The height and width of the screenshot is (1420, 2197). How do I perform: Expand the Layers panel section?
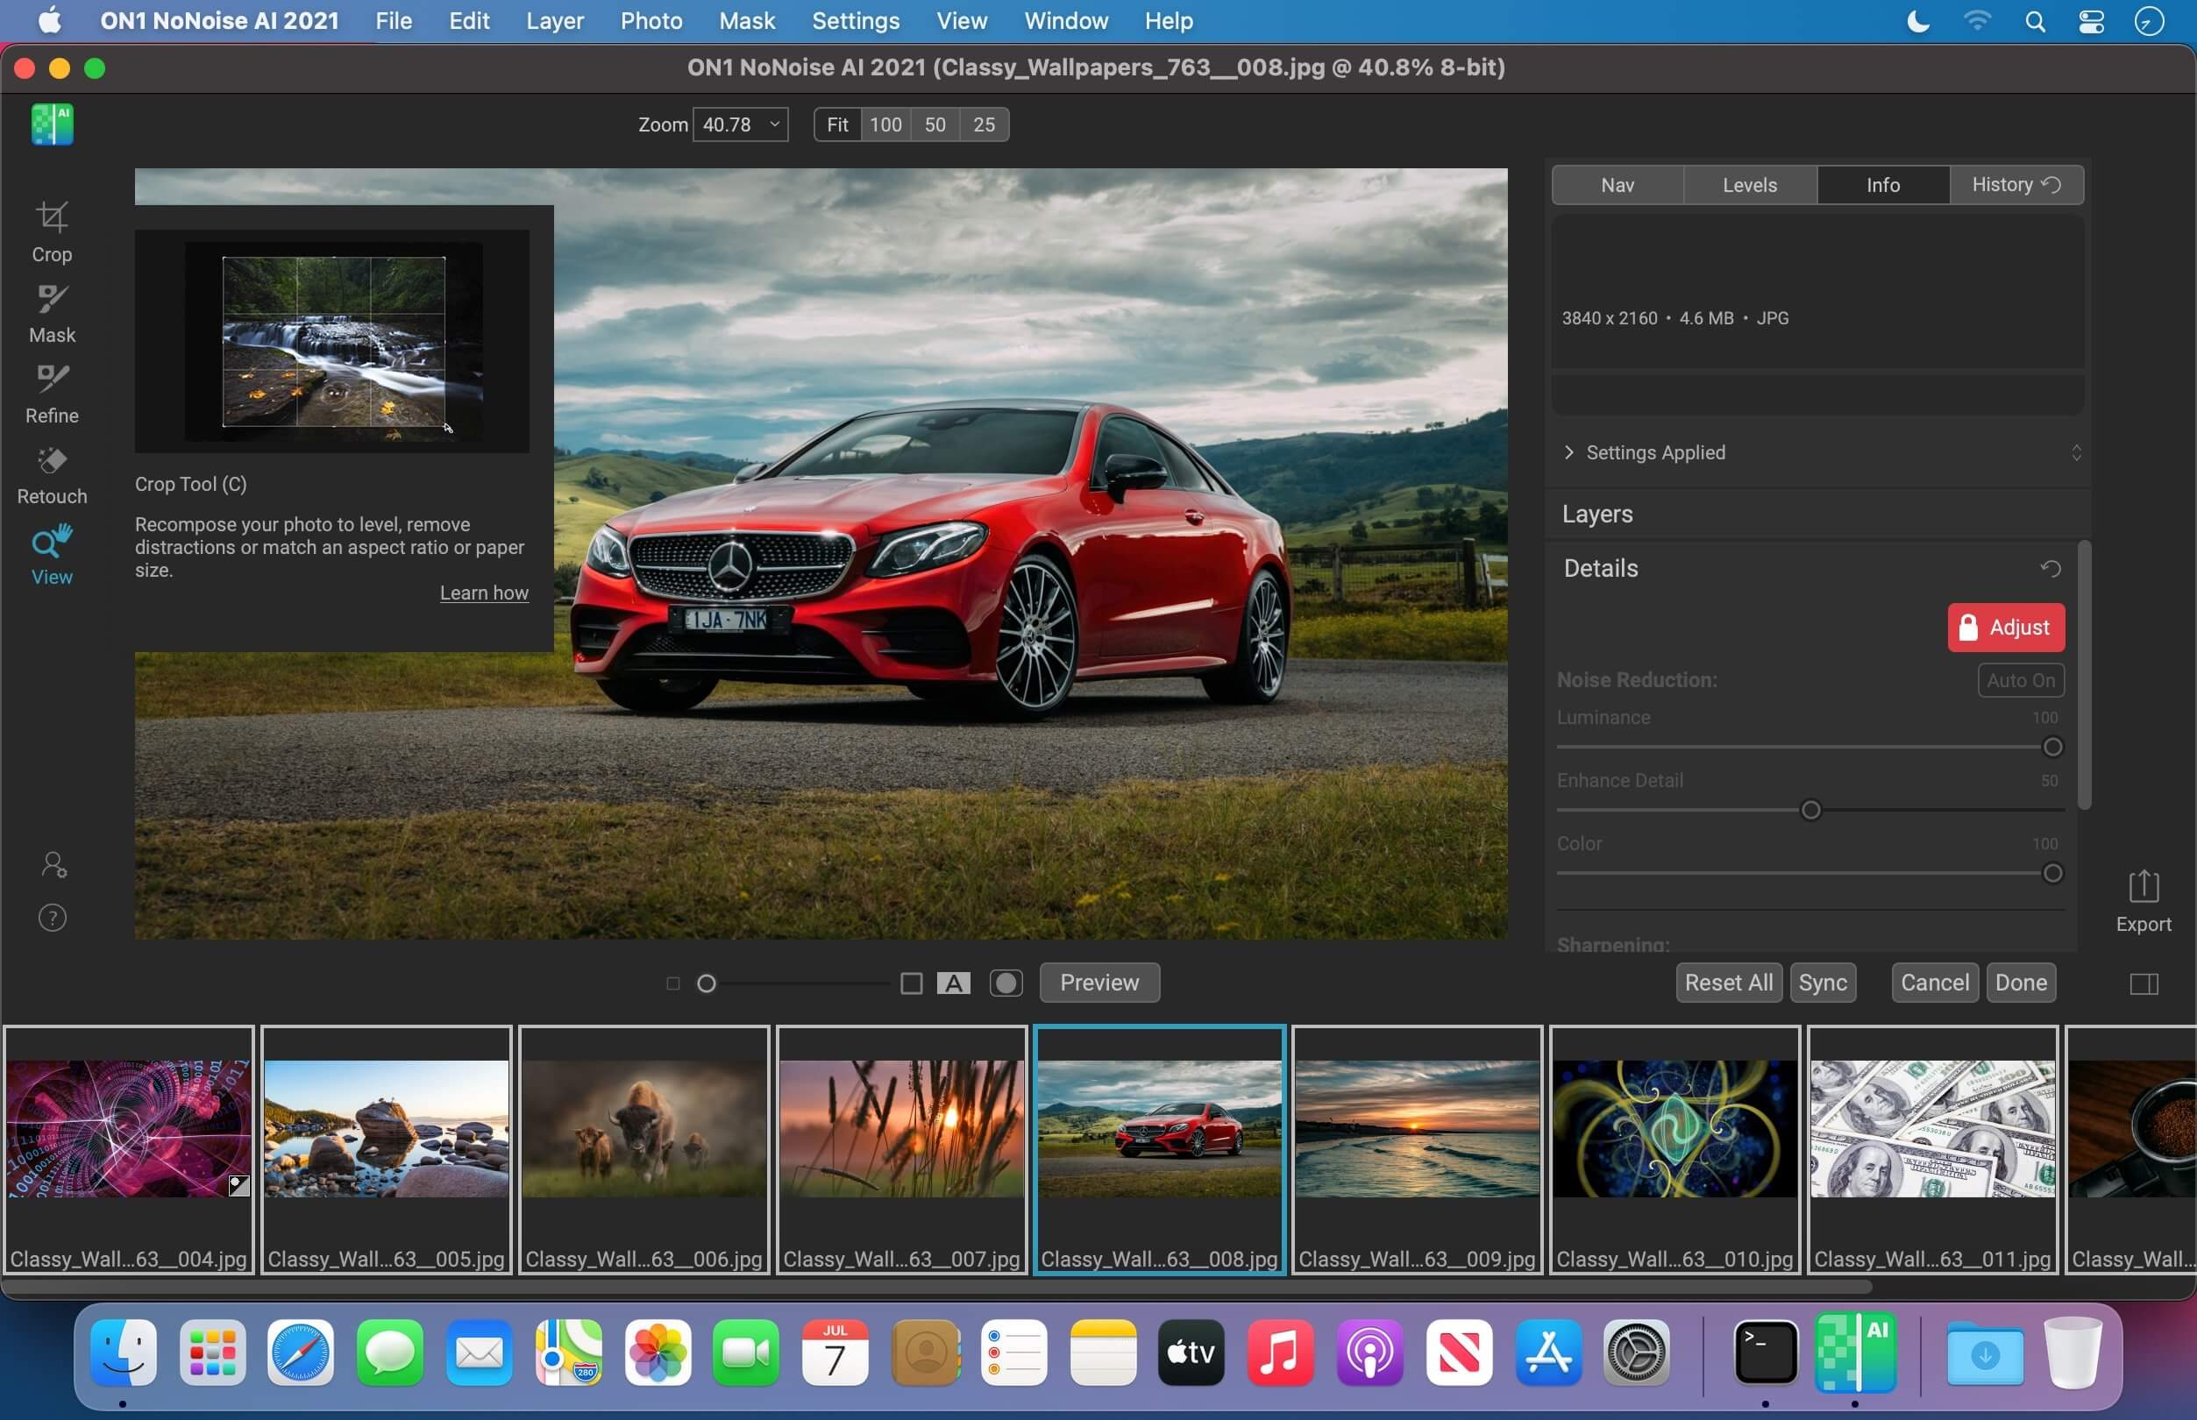1596,514
